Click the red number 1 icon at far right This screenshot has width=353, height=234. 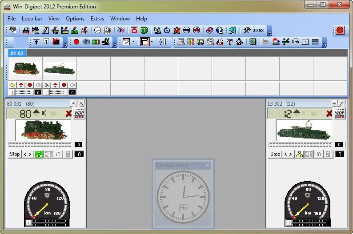click(340, 30)
